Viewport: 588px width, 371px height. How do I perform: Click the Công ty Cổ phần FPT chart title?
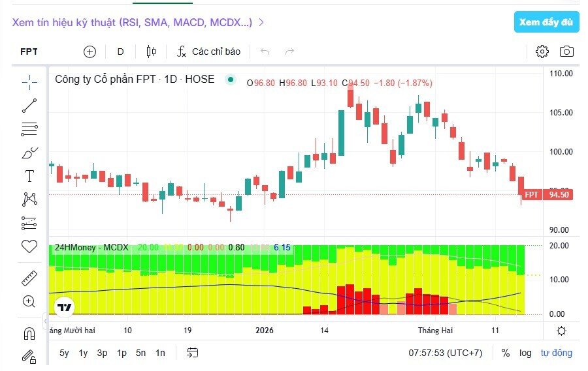coord(135,80)
